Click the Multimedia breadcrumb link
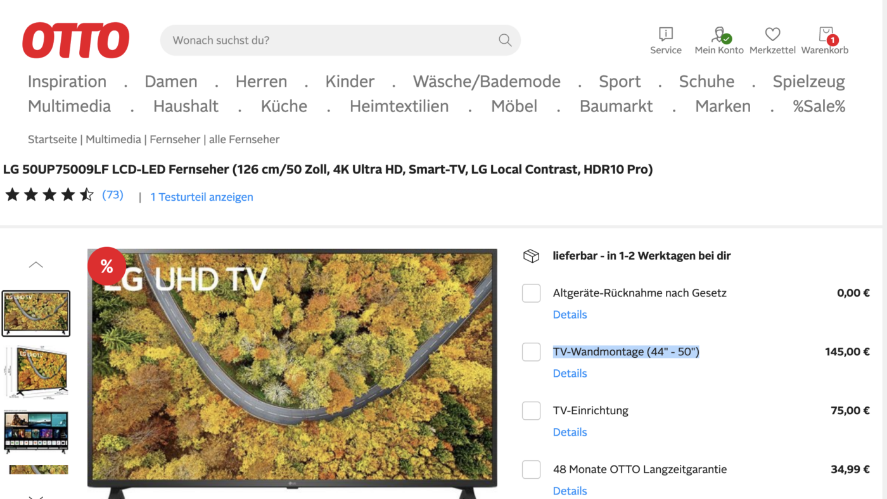This screenshot has width=887, height=499. (113, 139)
